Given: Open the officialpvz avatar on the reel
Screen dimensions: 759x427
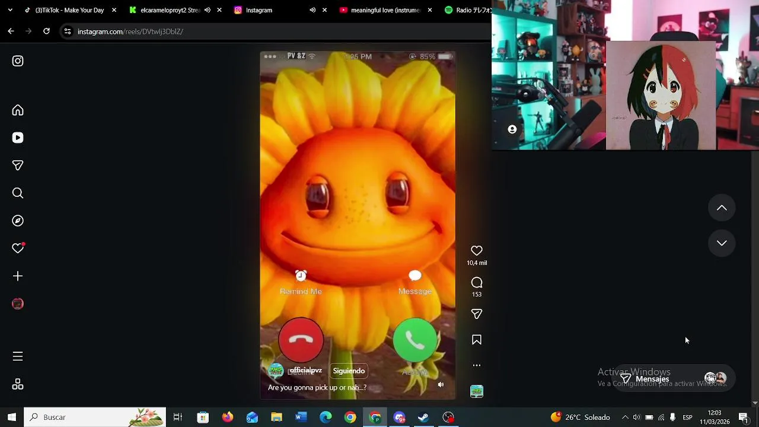Looking at the screenshot, I should coord(276,371).
